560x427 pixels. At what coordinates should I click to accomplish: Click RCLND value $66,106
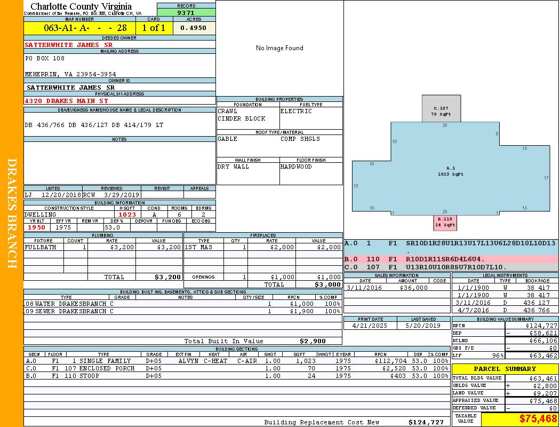click(543, 341)
